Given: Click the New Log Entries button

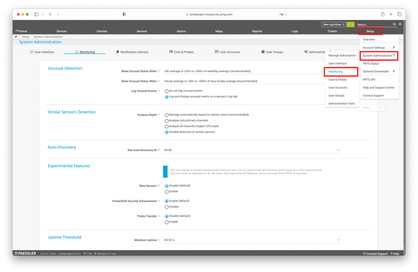Looking at the screenshot, I should coord(334,24).
